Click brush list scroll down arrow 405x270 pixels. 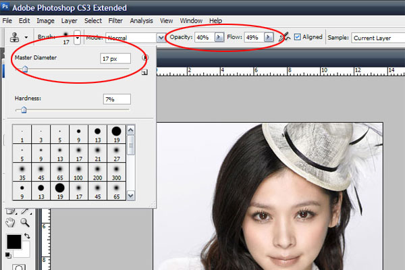(131, 196)
